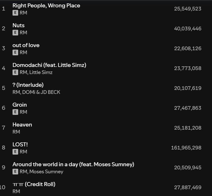Open Little Simz artist link

[41, 72]
